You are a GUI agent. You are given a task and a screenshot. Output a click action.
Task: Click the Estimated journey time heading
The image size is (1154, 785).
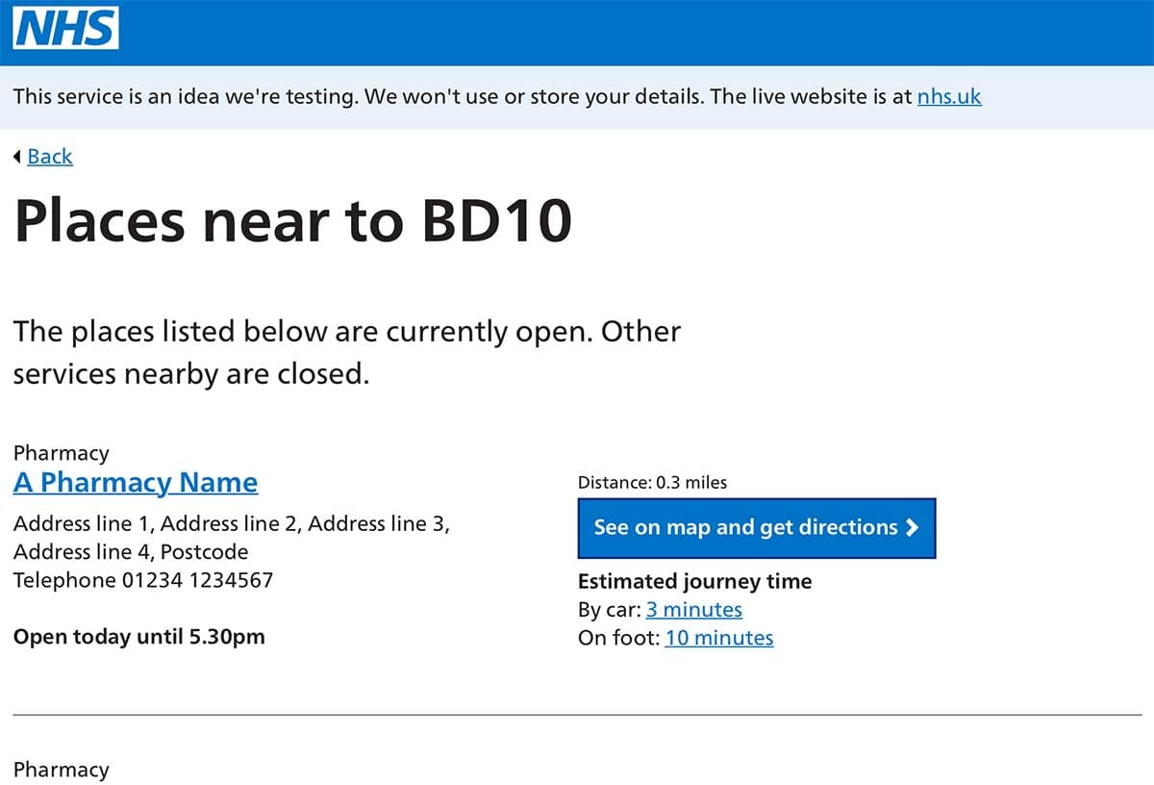pos(694,581)
